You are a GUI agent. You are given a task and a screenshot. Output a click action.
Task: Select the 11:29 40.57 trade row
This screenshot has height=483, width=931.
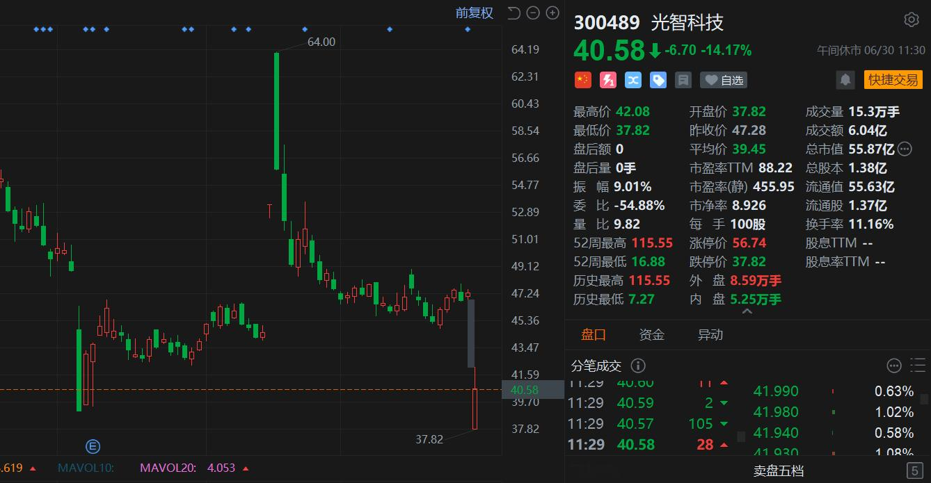648,423
